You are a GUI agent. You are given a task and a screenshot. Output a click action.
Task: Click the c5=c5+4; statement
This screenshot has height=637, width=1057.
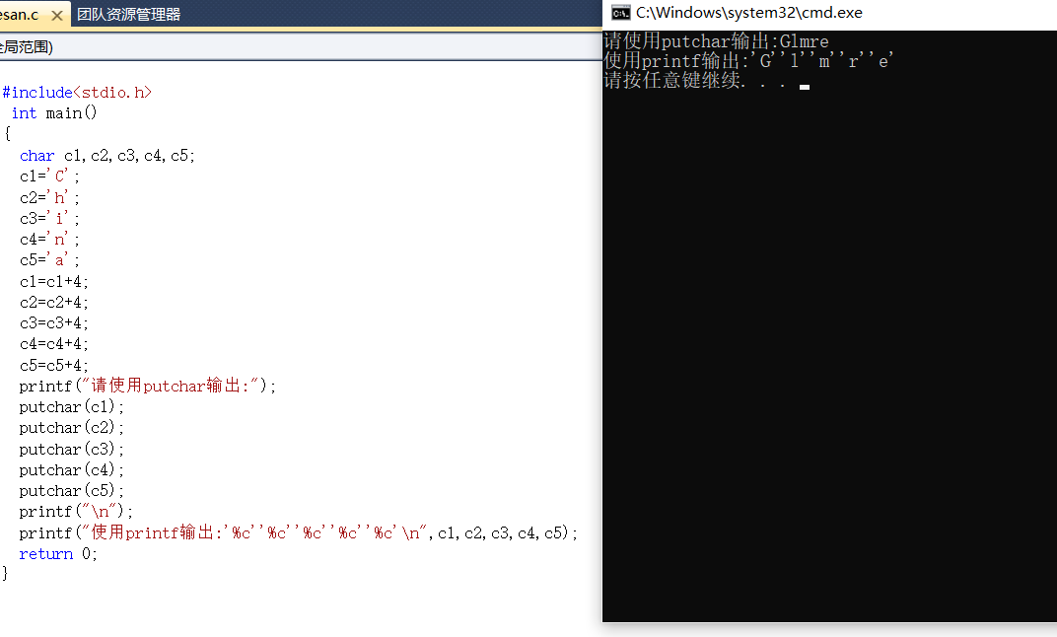[x=54, y=366]
